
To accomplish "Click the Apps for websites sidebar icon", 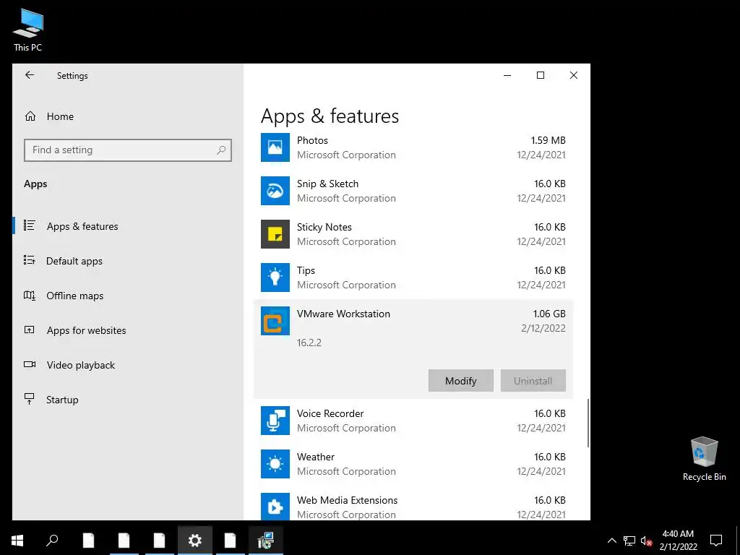I will tap(29, 330).
